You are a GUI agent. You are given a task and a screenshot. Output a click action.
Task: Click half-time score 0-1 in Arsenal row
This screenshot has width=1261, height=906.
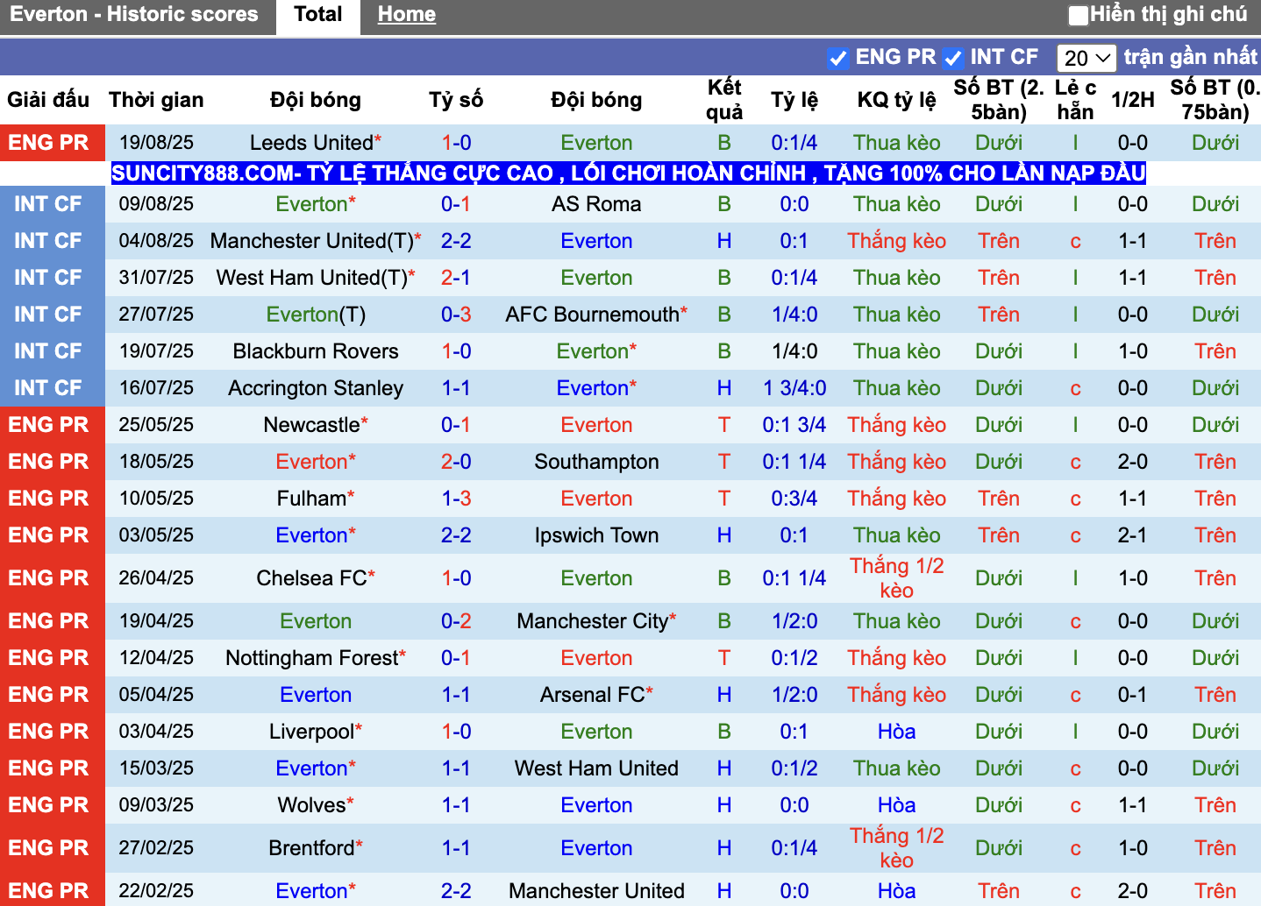coord(1133,695)
